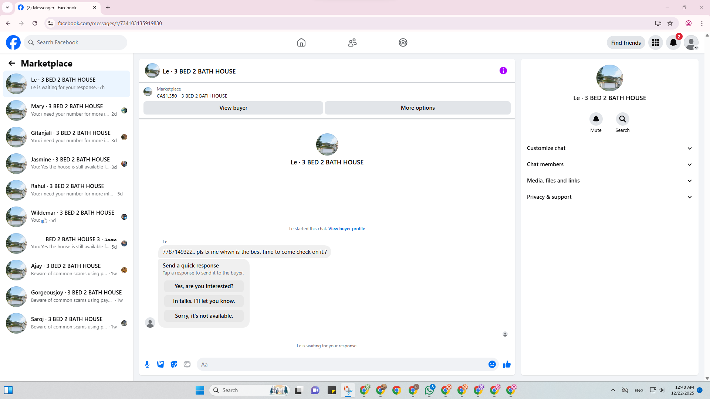Screen dimensions: 710x399
Task: Click the Facebook logo icon
Action: tap(13, 42)
